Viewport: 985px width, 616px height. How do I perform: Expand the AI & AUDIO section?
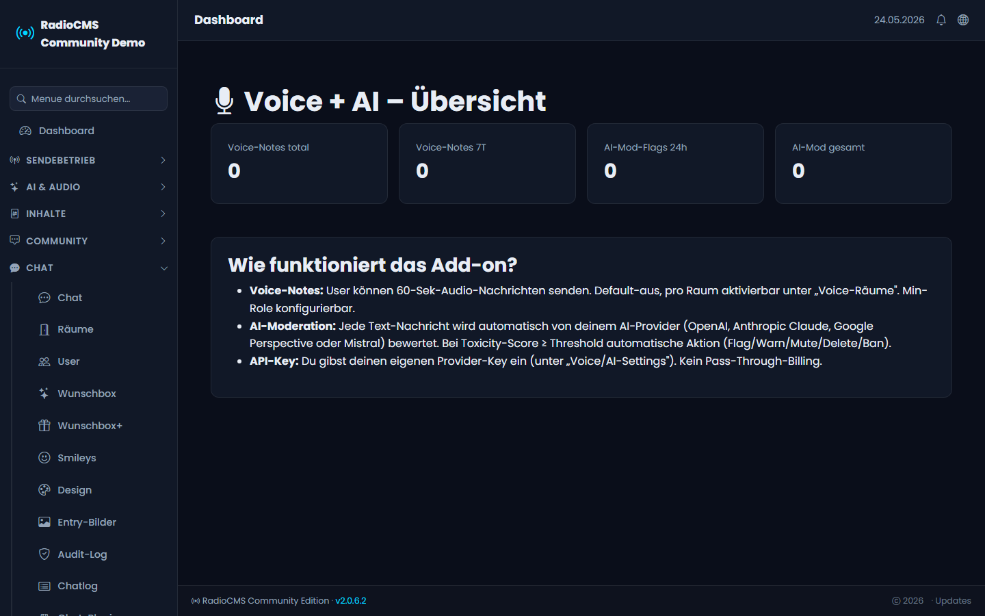coord(88,187)
